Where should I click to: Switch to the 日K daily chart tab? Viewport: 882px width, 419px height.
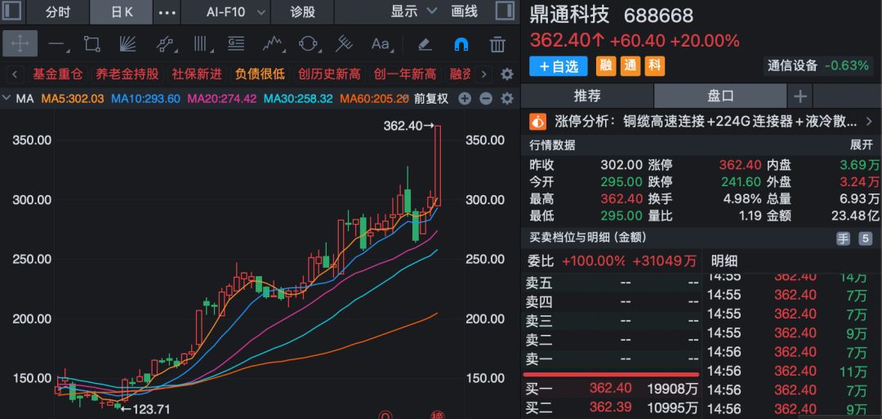pos(122,11)
